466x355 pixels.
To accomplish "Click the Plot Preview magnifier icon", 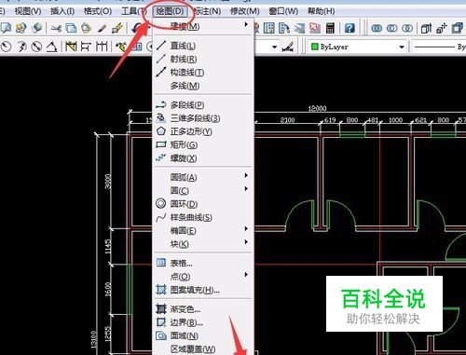I will [6, 28].
